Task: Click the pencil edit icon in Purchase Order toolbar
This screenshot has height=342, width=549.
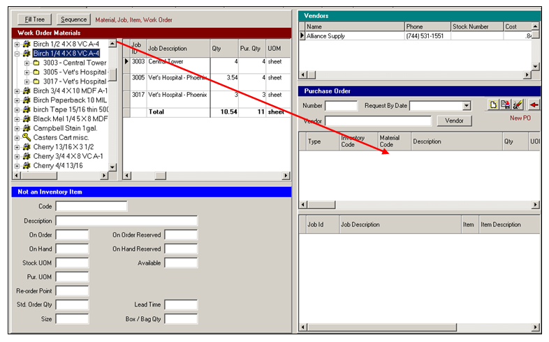Action: 518,105
